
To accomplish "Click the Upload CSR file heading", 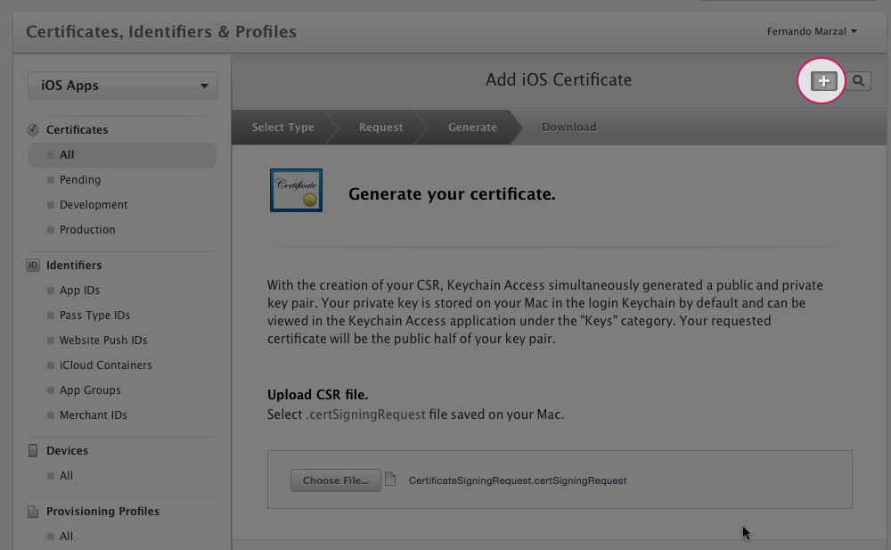I will [318, 395].
